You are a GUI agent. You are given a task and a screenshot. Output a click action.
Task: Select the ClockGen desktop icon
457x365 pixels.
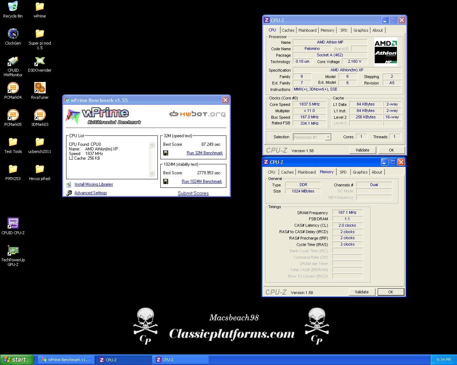(x=13, y=34)
